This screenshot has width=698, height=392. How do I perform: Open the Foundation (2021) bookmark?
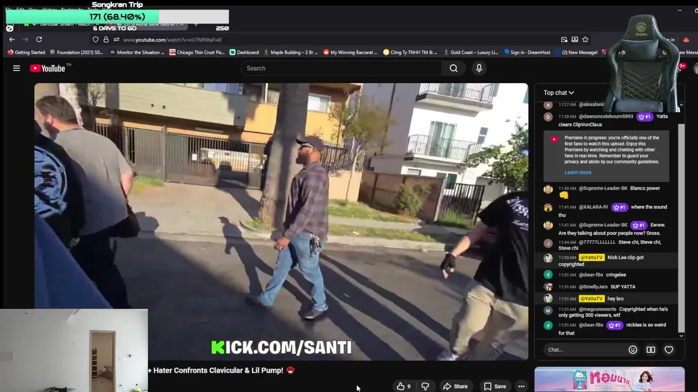coord(76,52)
